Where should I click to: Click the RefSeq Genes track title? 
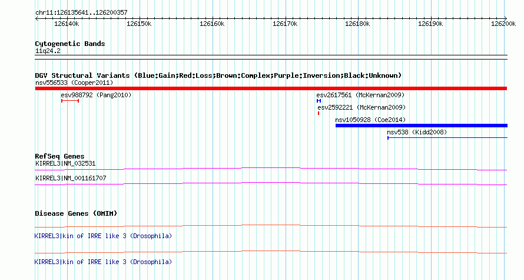pyautogui.click(x=59, y=156)
